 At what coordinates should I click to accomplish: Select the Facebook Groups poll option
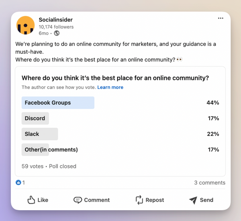[48, 102]
